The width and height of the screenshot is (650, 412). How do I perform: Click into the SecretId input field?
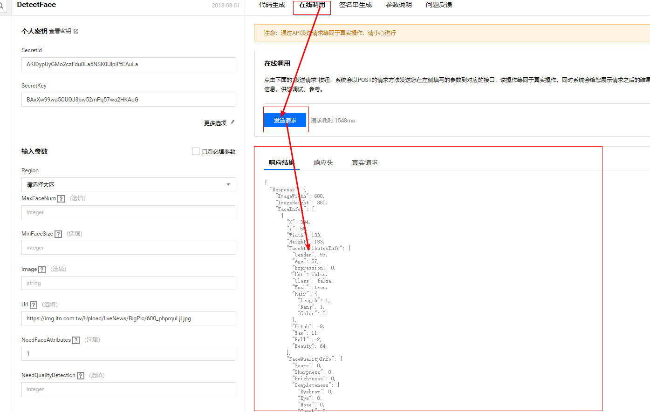click(128, 64)
